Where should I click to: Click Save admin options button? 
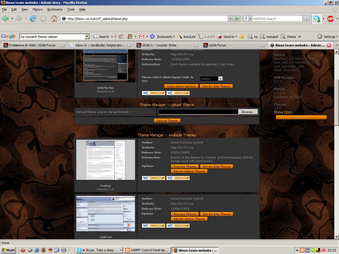pos(181,86)
